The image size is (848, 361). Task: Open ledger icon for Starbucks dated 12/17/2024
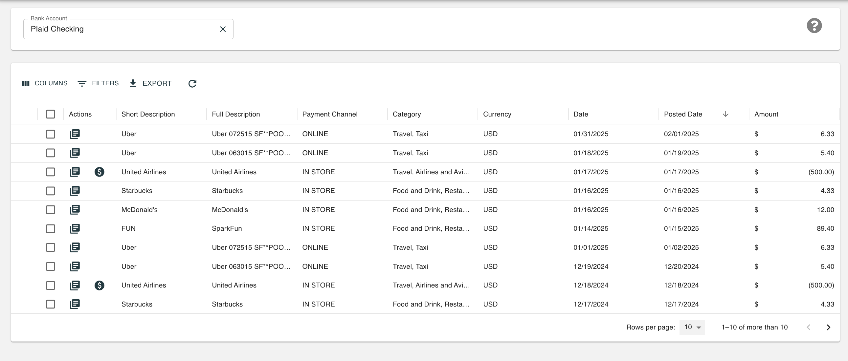pos(75,304)
